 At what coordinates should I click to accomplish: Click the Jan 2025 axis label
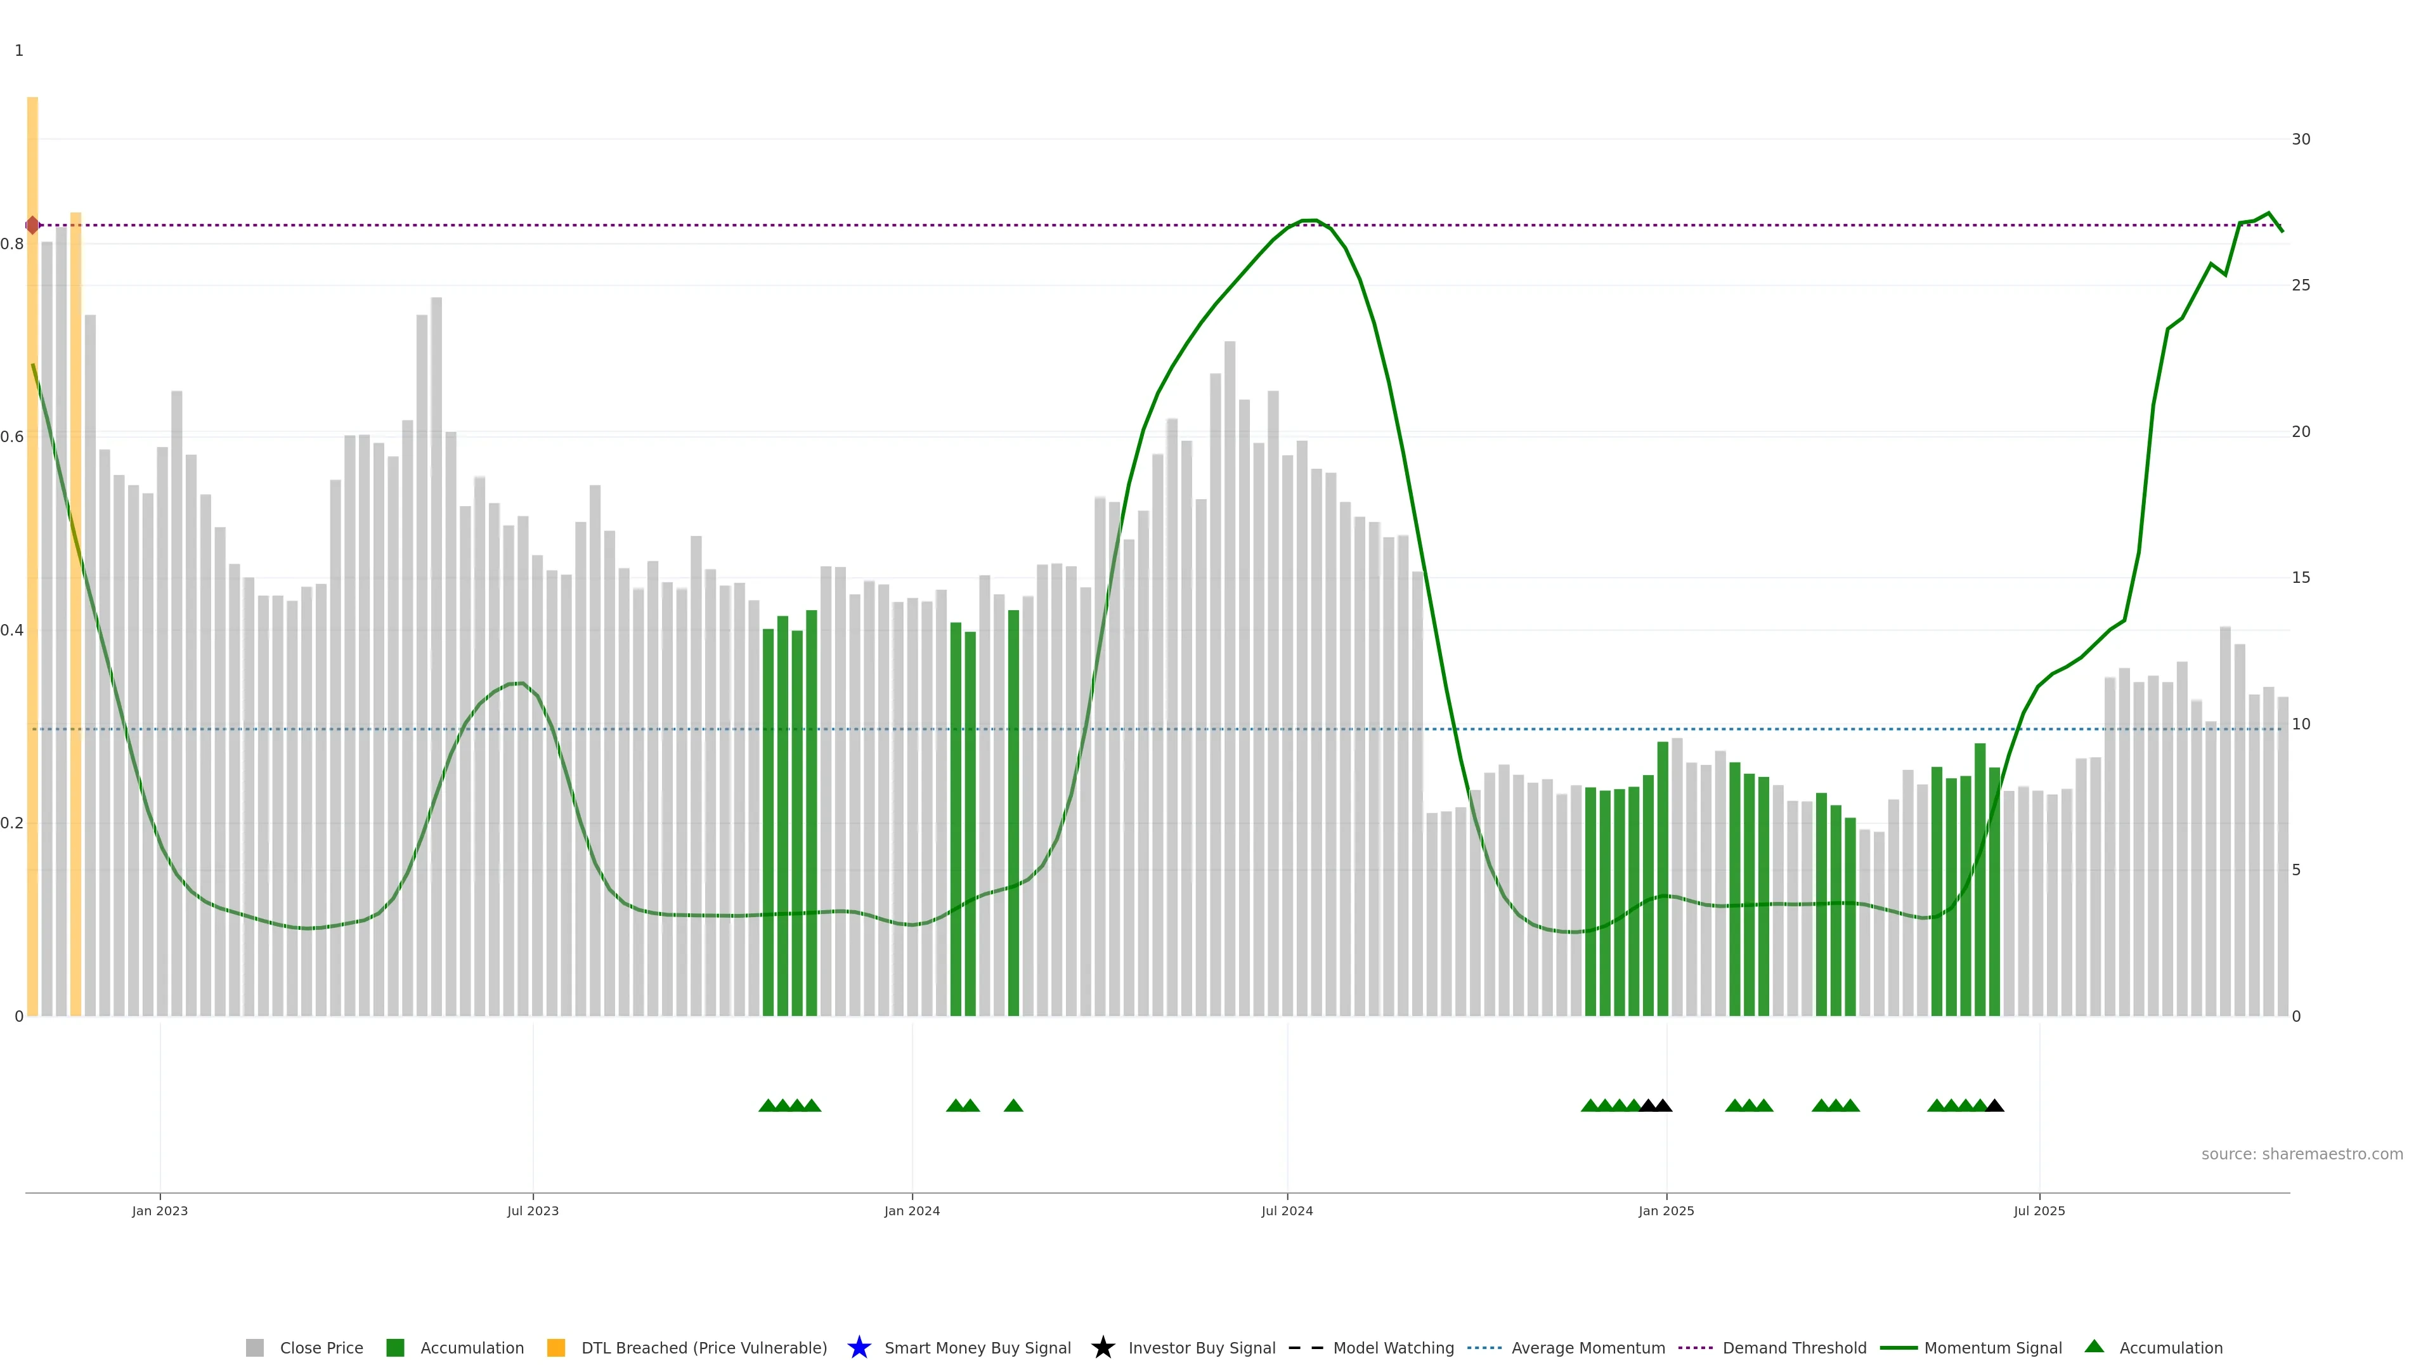click(x=1666, y=1210)
